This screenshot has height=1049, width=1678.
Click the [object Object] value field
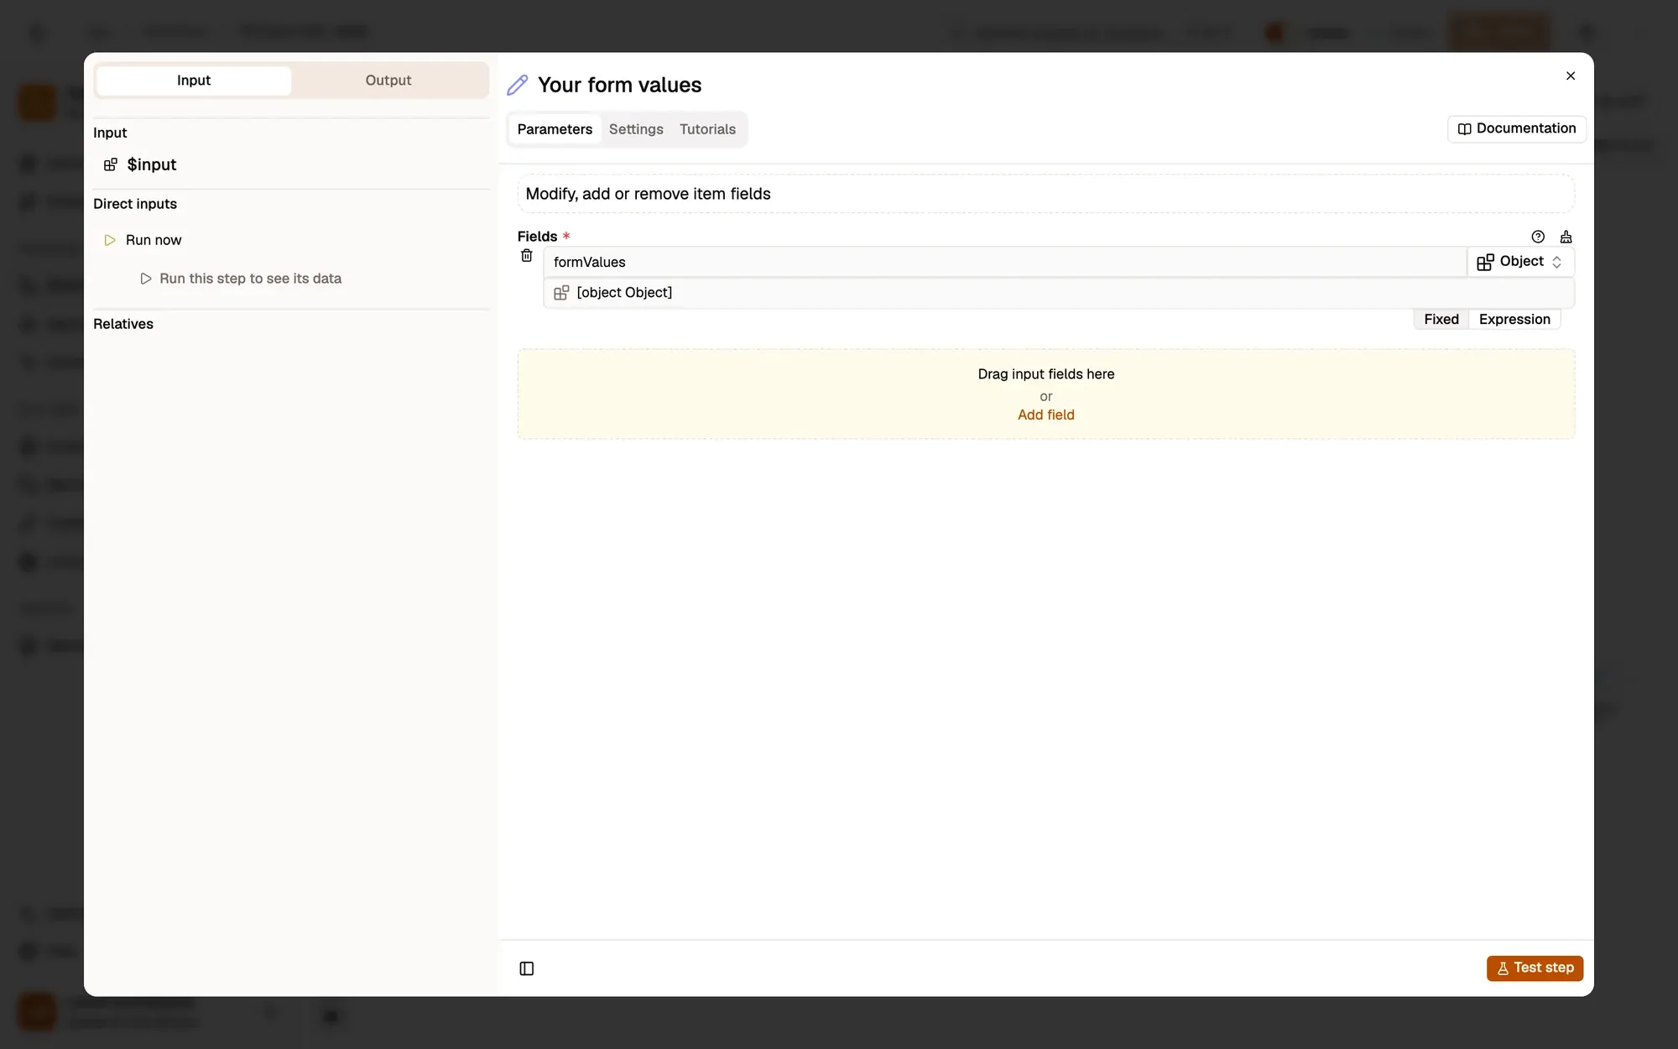click(1059, 293)
